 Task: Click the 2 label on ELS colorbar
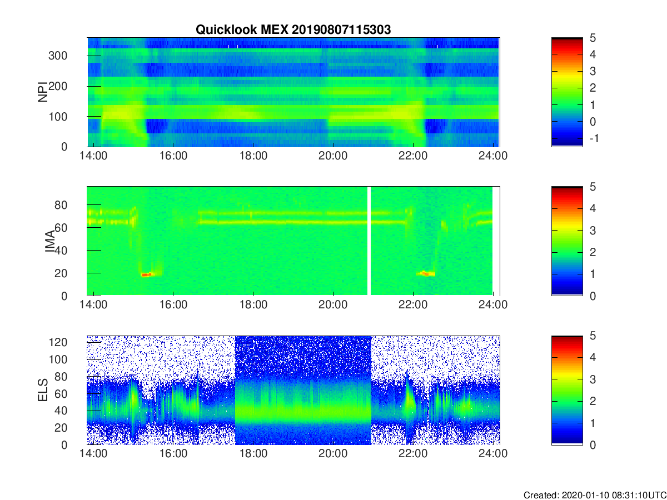pos(592,401)
